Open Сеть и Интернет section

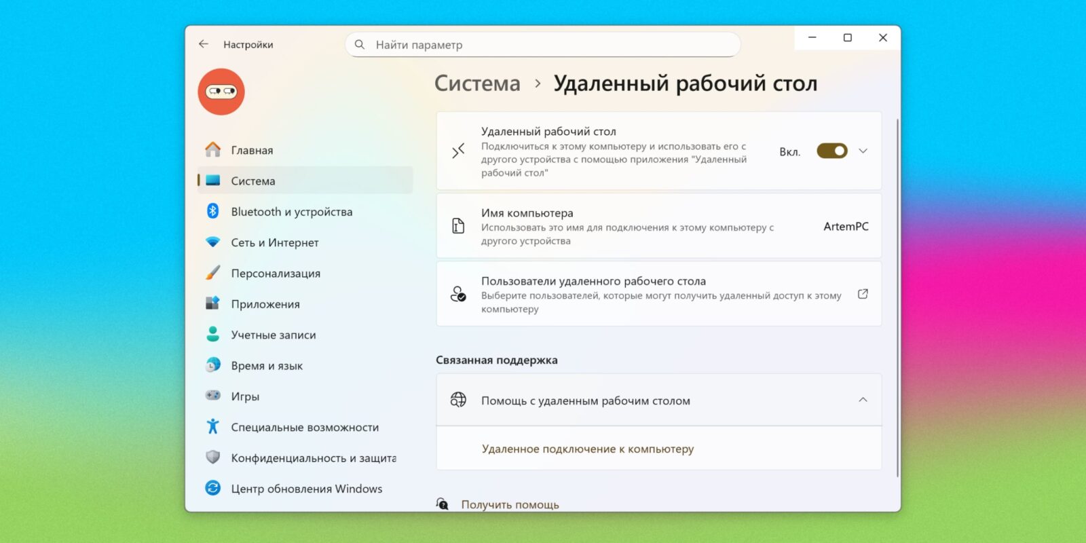pos(305,242)
